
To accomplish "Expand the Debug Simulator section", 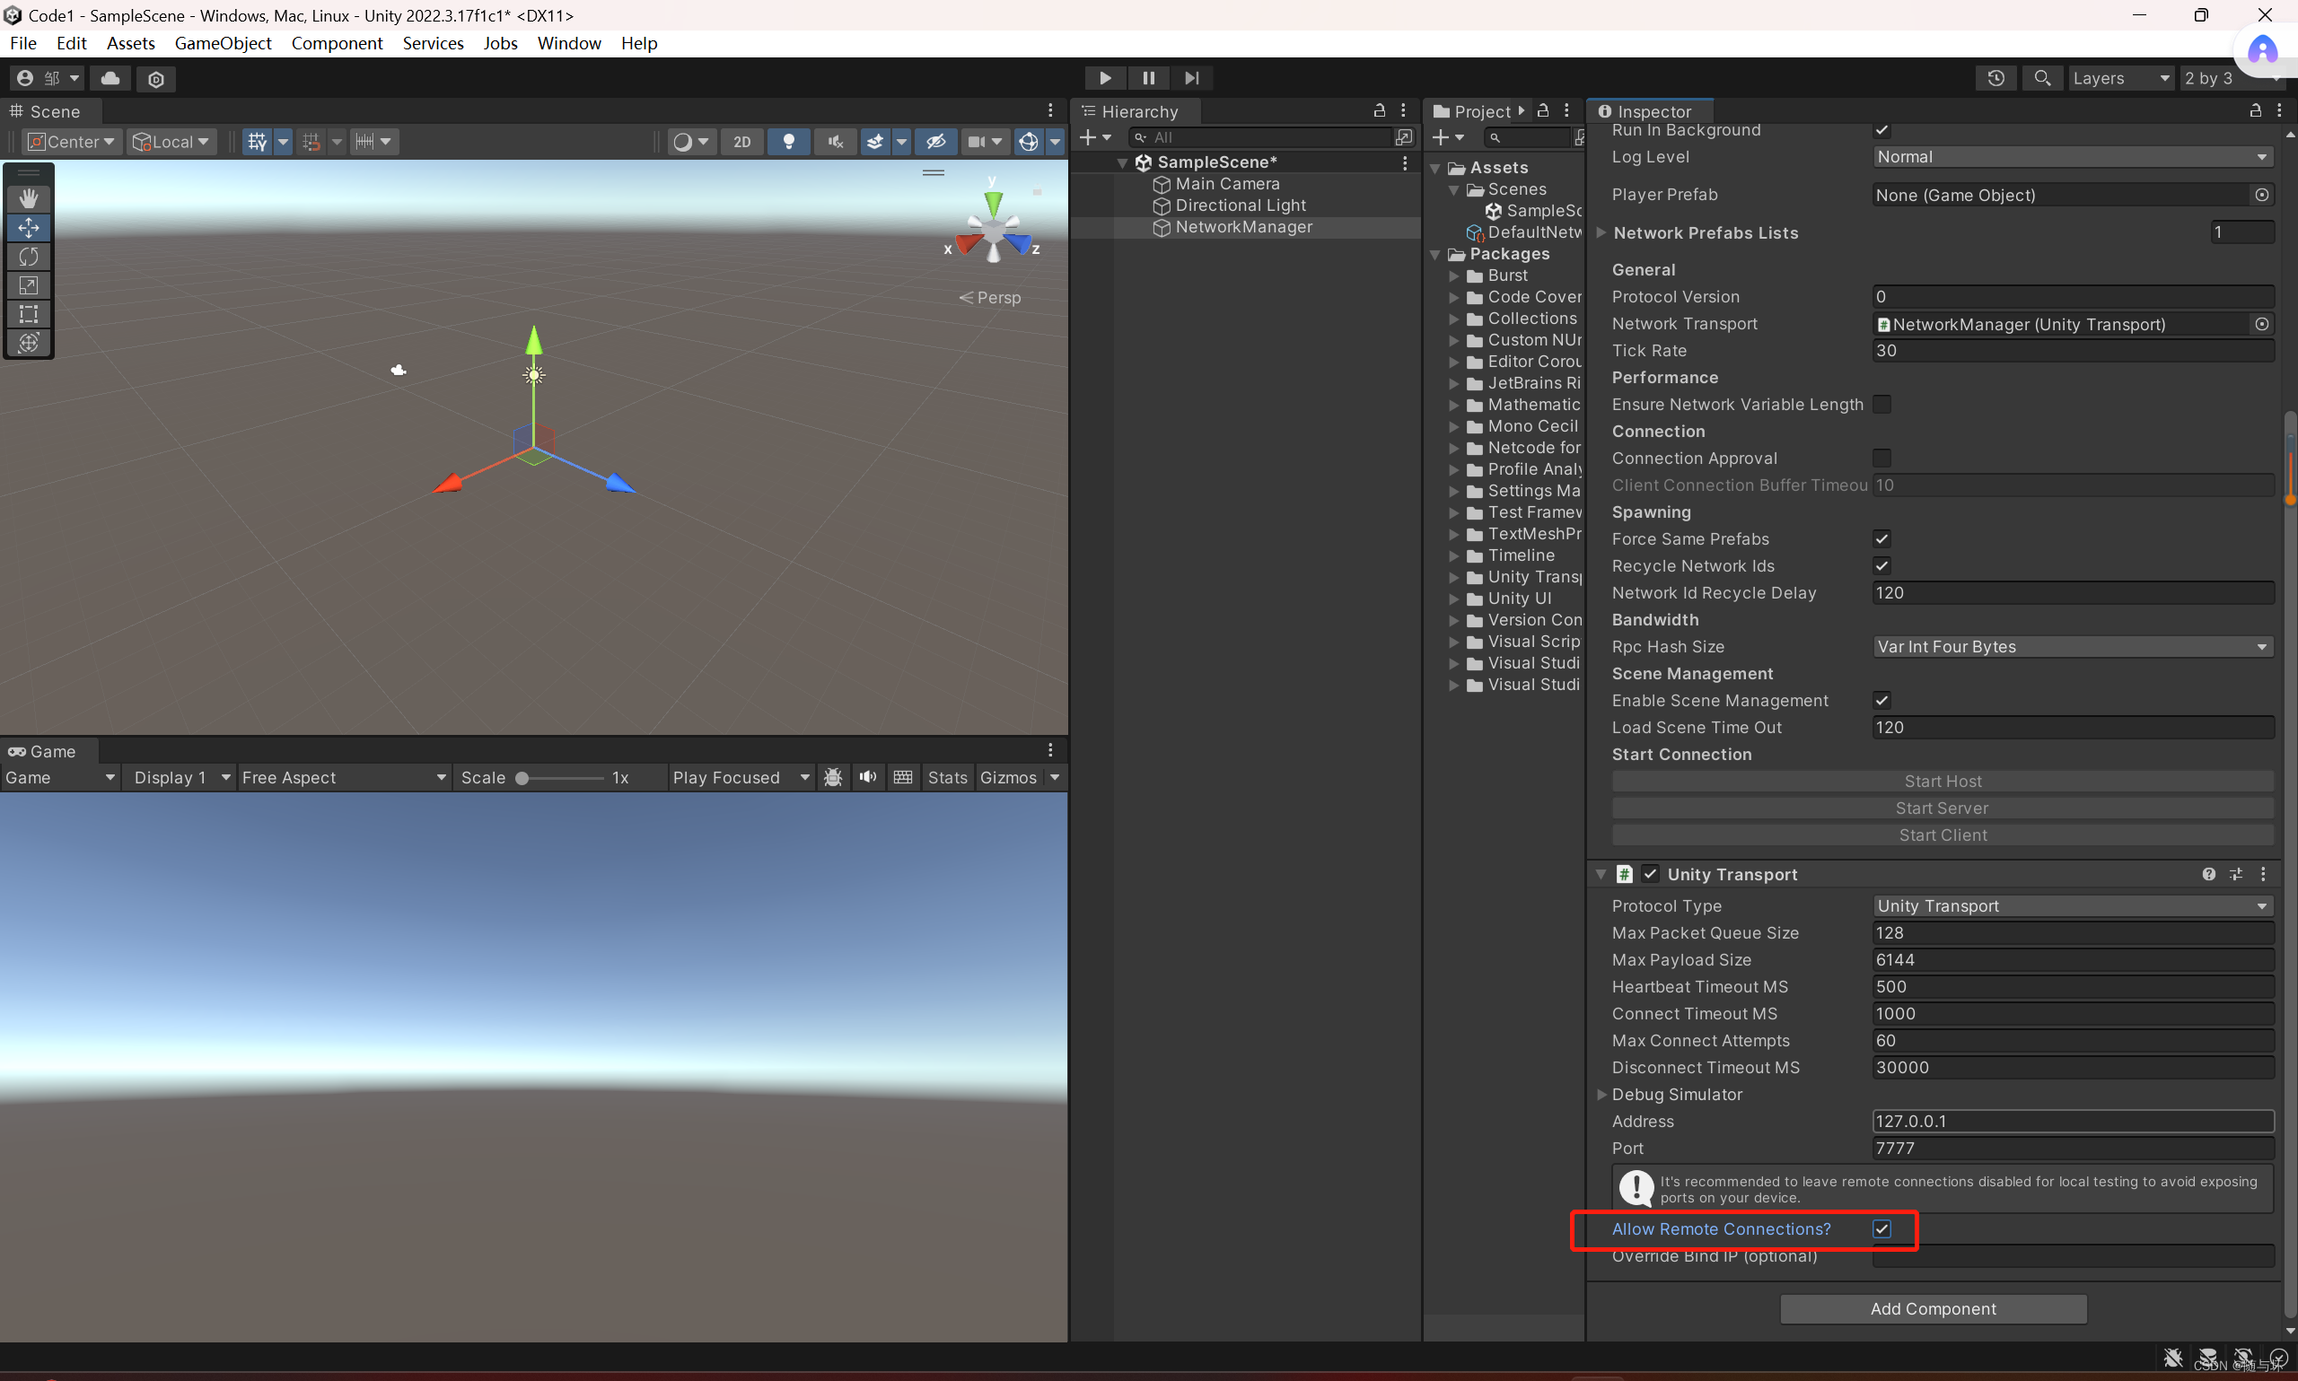I will coord(1600,1095).
